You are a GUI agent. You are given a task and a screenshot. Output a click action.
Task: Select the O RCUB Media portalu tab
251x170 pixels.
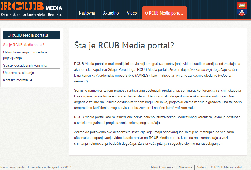click(165, 13)
